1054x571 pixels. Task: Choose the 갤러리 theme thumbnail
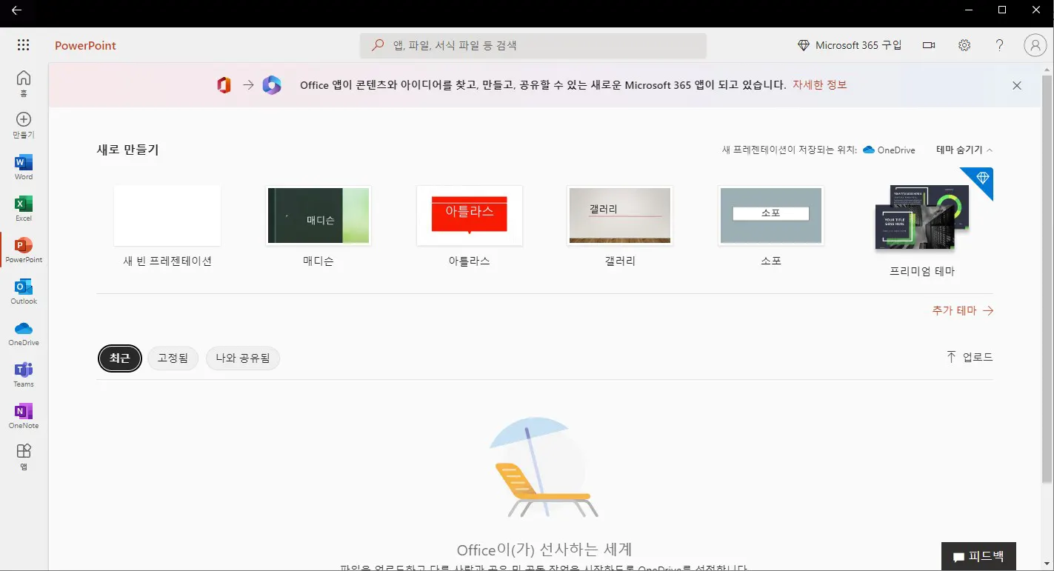(x=620, y=216)
